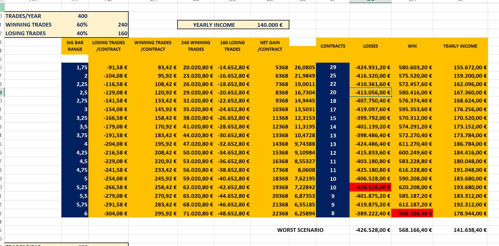This screenshot has width=499, height=246.
Task: Select the 141.638,40 € worst scenario income cell
Action: click(x=460, y=230)
